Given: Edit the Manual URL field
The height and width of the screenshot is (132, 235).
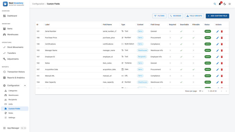Looking at the screenshot, I should [218, 76].
